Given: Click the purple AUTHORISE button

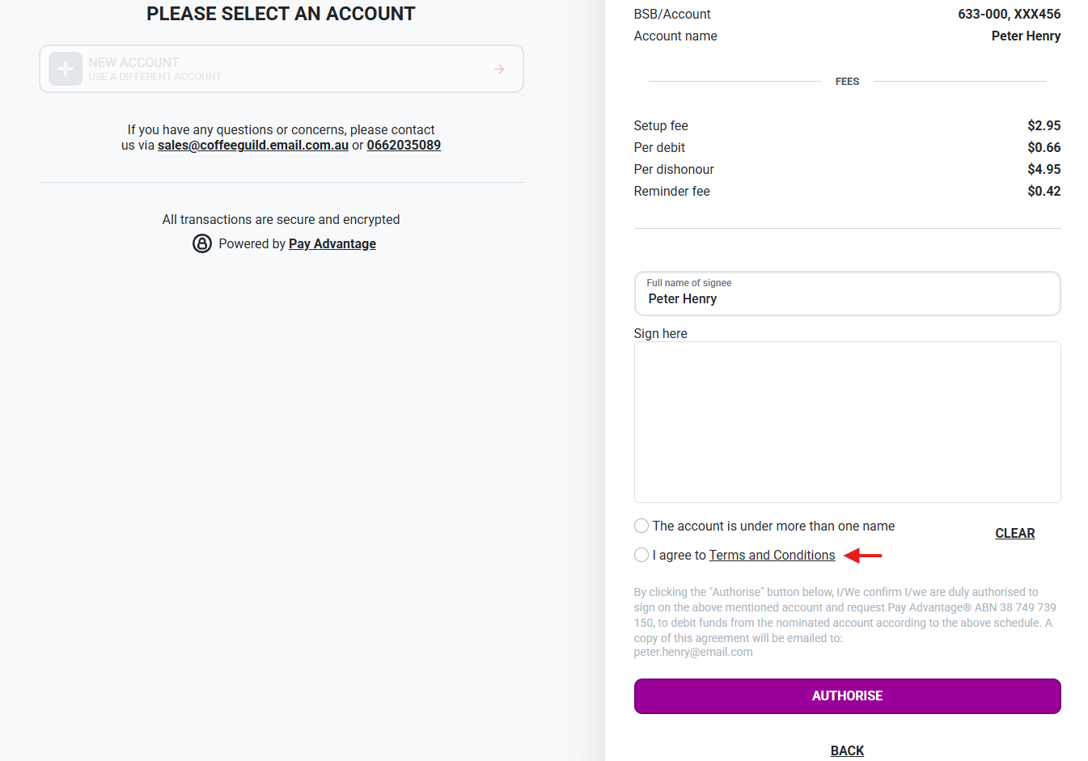Looking at the screenshot, I should pyautogui.click(x=847, y=696).
